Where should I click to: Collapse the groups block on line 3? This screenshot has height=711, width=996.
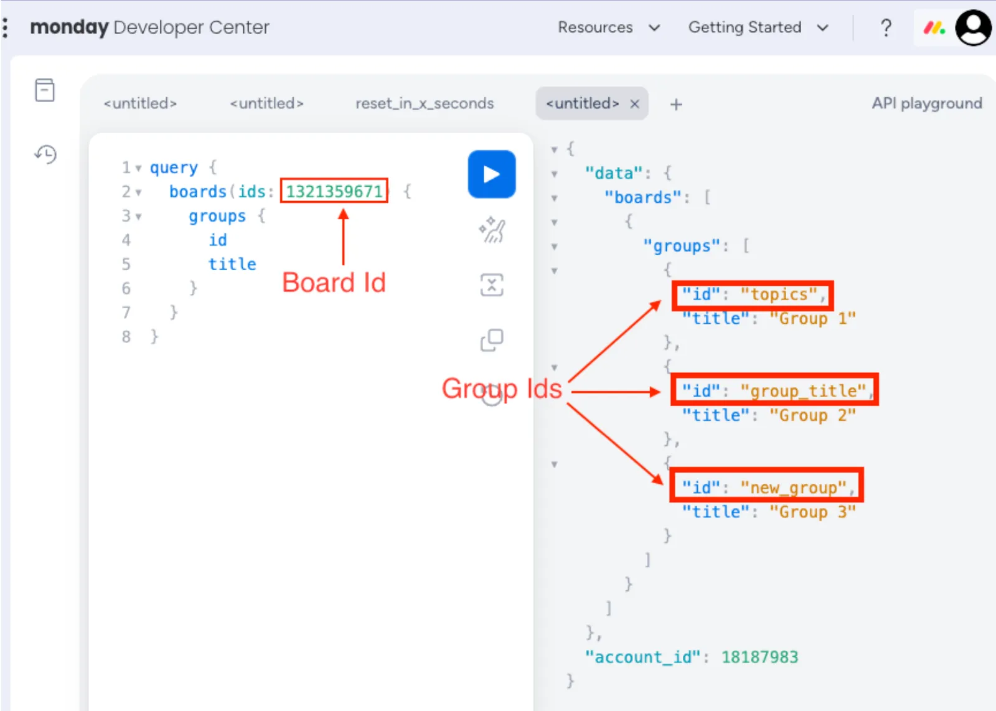tap(138, 217)
